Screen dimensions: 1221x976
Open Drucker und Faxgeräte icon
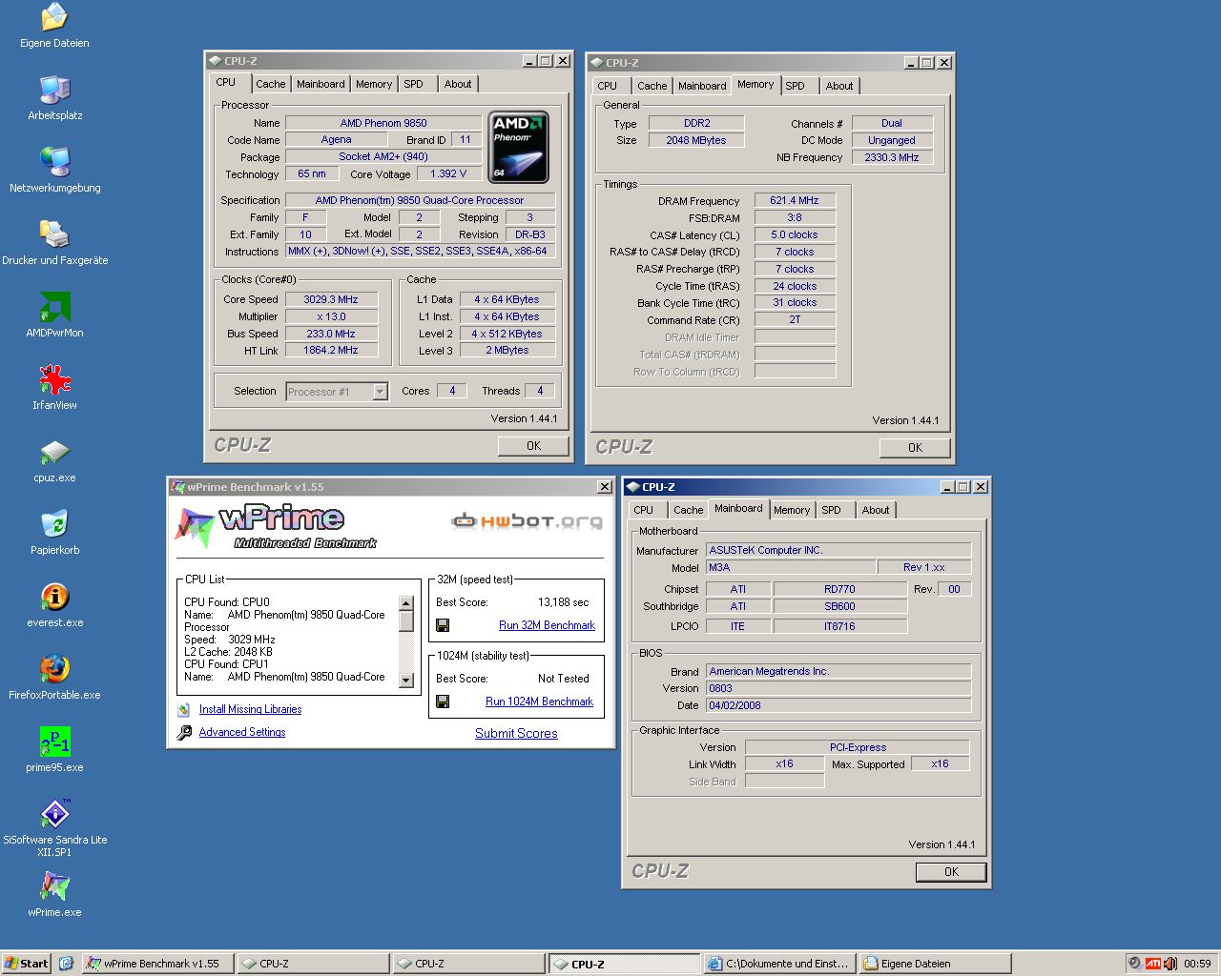tap(54, 243)
